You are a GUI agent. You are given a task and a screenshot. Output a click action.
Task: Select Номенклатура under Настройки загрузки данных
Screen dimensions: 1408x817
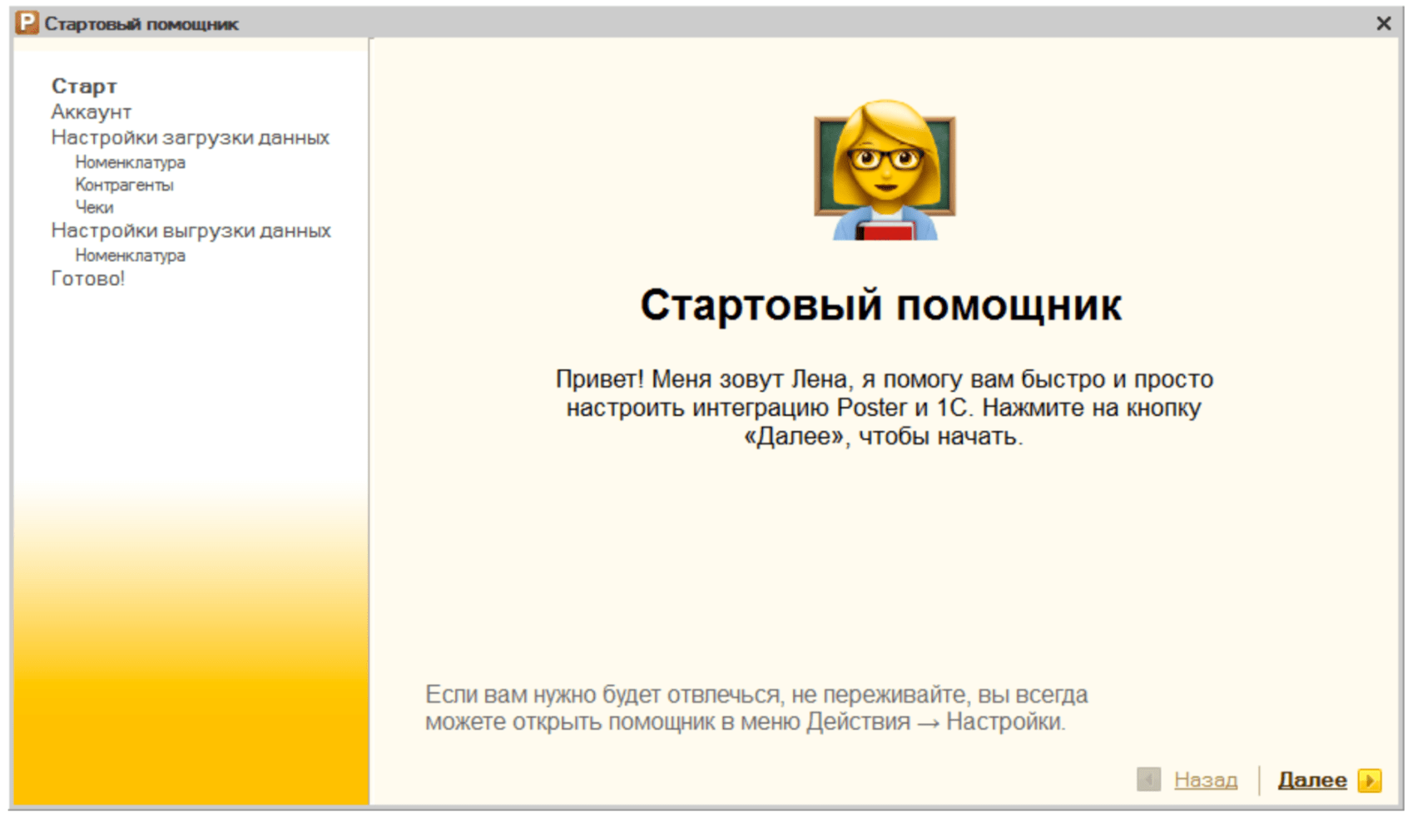point(130,162)
